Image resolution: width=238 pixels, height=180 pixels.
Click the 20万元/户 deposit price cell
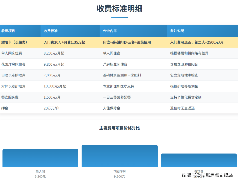pos(51,108)
